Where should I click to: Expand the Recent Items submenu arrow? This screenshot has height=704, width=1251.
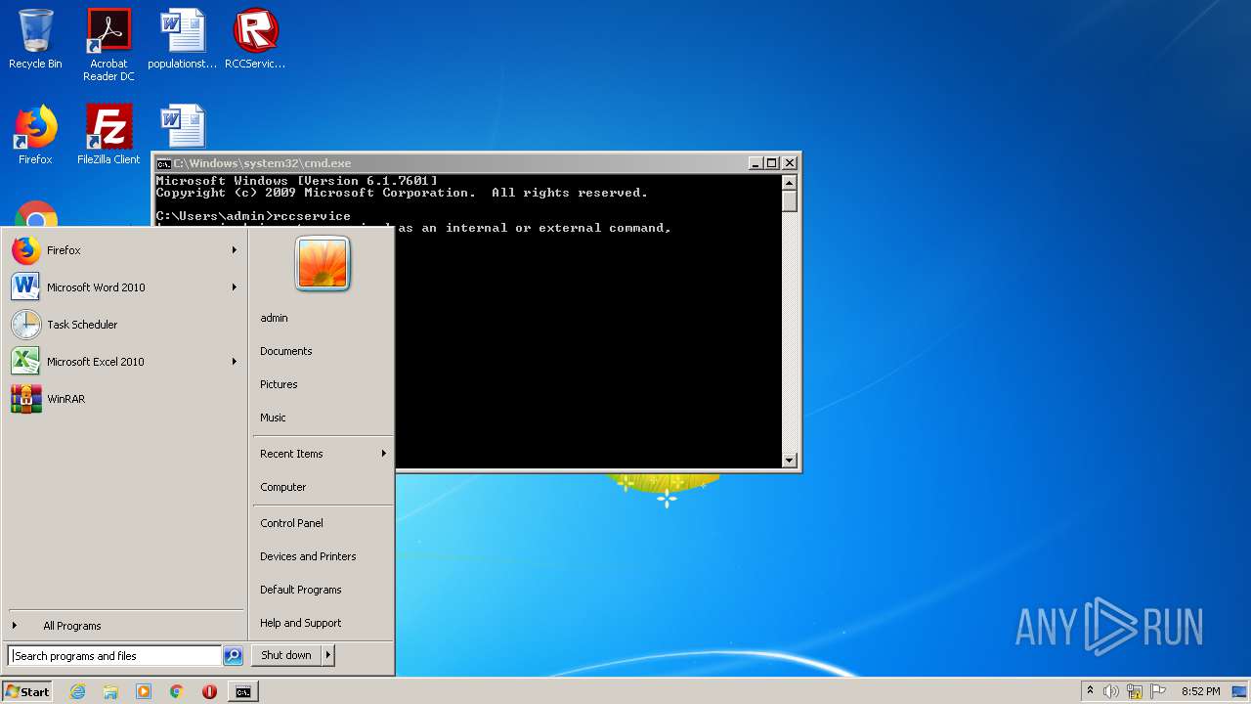click(x=383, y=454)
